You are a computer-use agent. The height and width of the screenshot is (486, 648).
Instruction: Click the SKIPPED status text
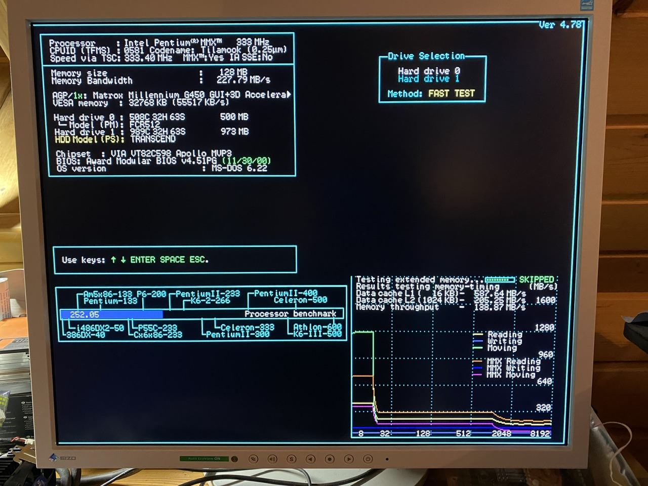pyautogui.click(x=537, y=279)
